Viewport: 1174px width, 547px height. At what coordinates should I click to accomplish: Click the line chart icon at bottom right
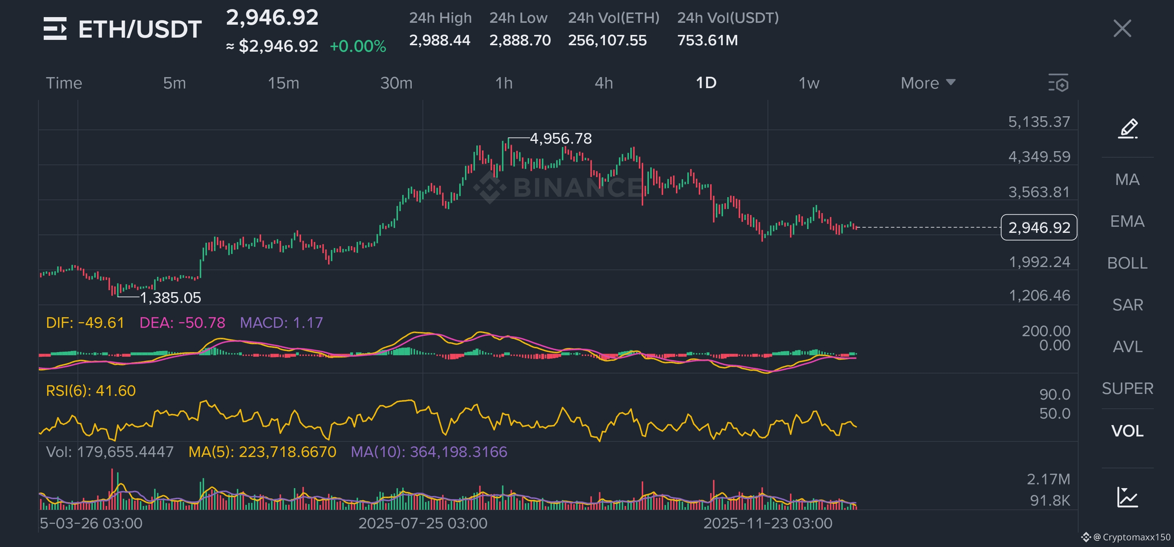[x=1128, y=496]
